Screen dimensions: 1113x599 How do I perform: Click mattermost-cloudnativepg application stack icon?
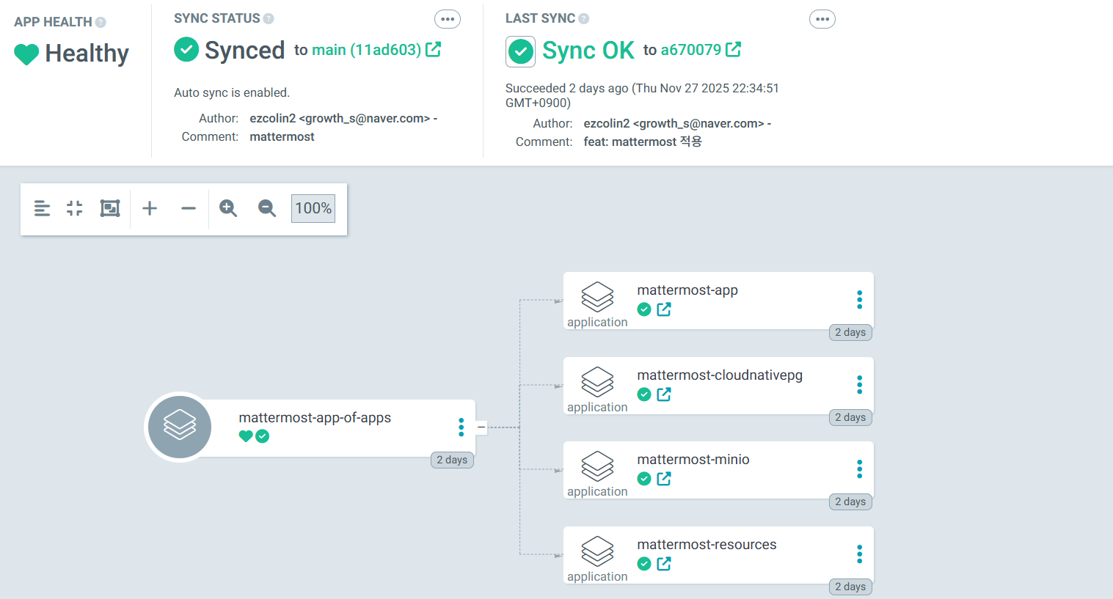point(597,382)
